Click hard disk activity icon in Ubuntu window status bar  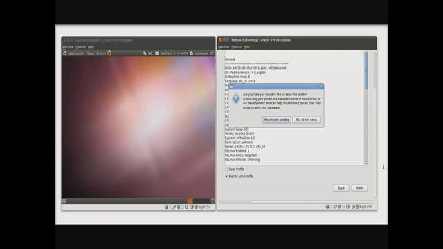click(x=166, y=207)
